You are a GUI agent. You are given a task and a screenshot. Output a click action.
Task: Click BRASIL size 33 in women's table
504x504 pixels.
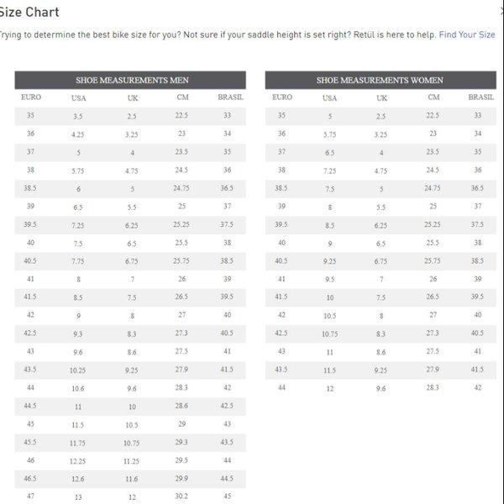(x=477, y=116)
